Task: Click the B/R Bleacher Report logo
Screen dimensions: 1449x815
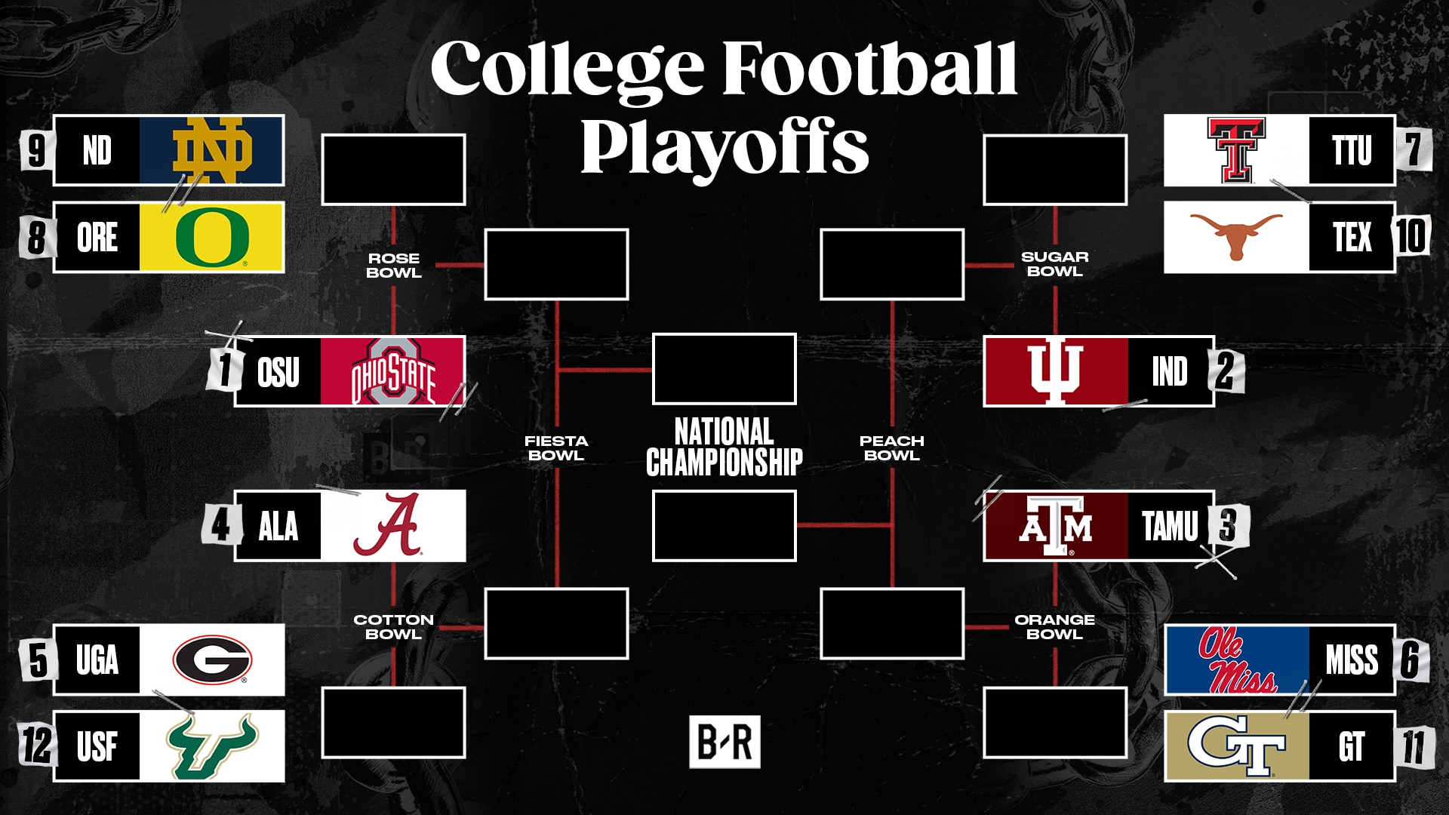Action: 724,742
